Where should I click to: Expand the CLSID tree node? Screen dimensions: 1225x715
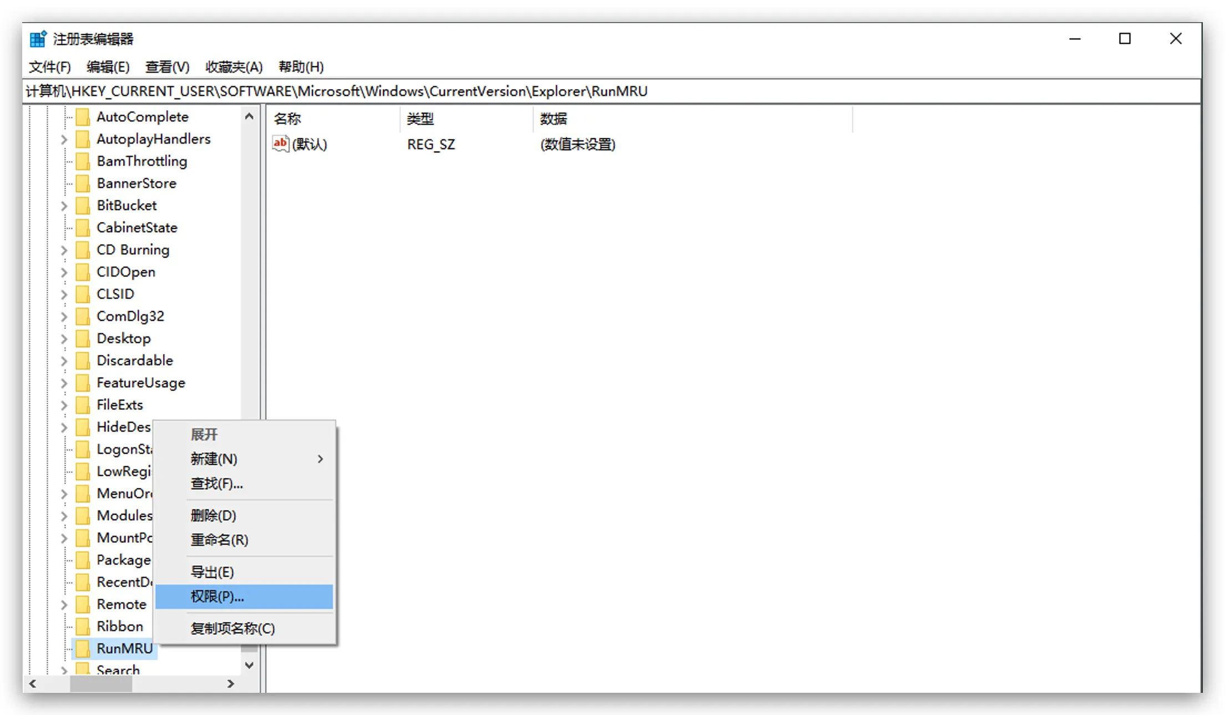pos(64,295)
